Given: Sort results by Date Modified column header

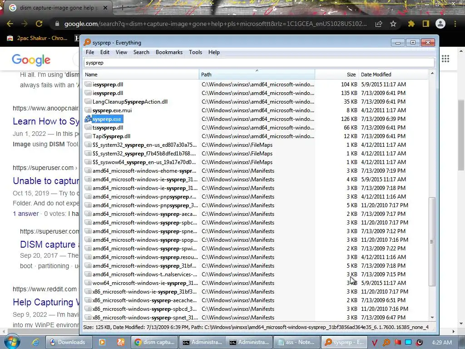Looking at the screenshot, I should pyautogui.click(x=393, y=75).
